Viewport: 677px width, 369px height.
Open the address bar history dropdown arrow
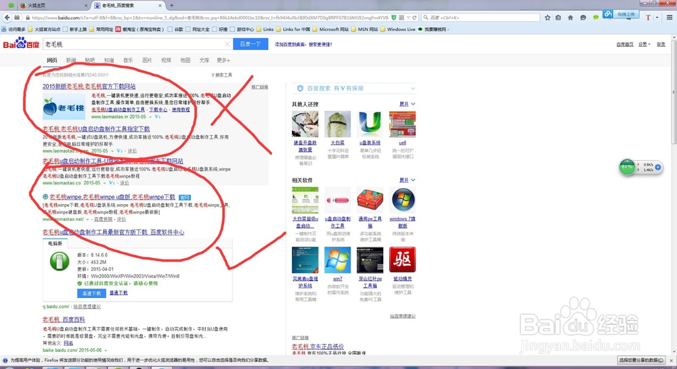[408, 18]
